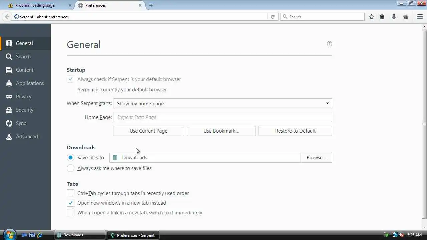Image resolution: width=427 pixels, height=240 pixels.
Task: Bookmark this page with the star icon
Action: click(372, 17)
